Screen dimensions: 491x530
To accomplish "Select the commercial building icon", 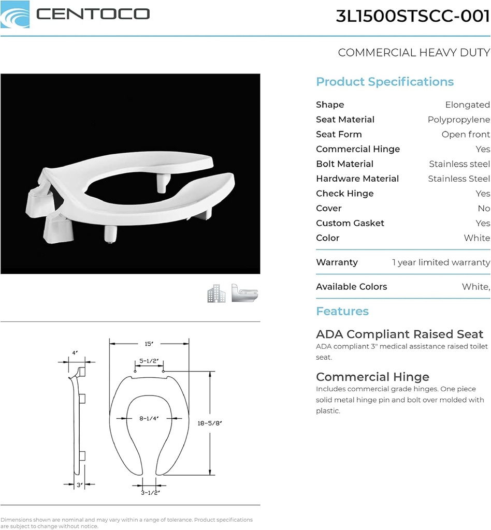I will (x=216, y=293).
